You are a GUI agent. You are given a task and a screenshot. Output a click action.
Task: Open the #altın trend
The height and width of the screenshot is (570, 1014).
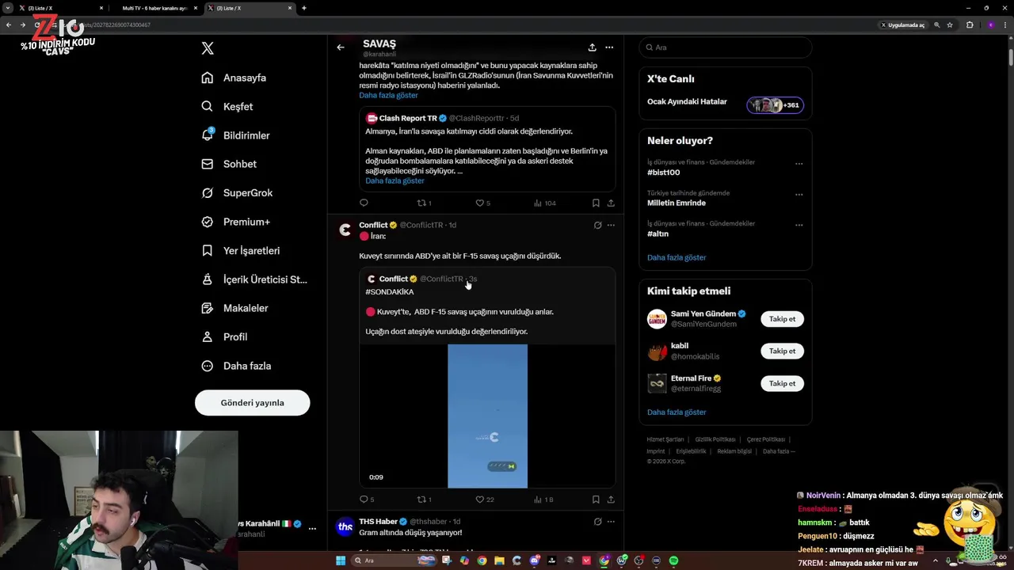click(x=658, y=234)
